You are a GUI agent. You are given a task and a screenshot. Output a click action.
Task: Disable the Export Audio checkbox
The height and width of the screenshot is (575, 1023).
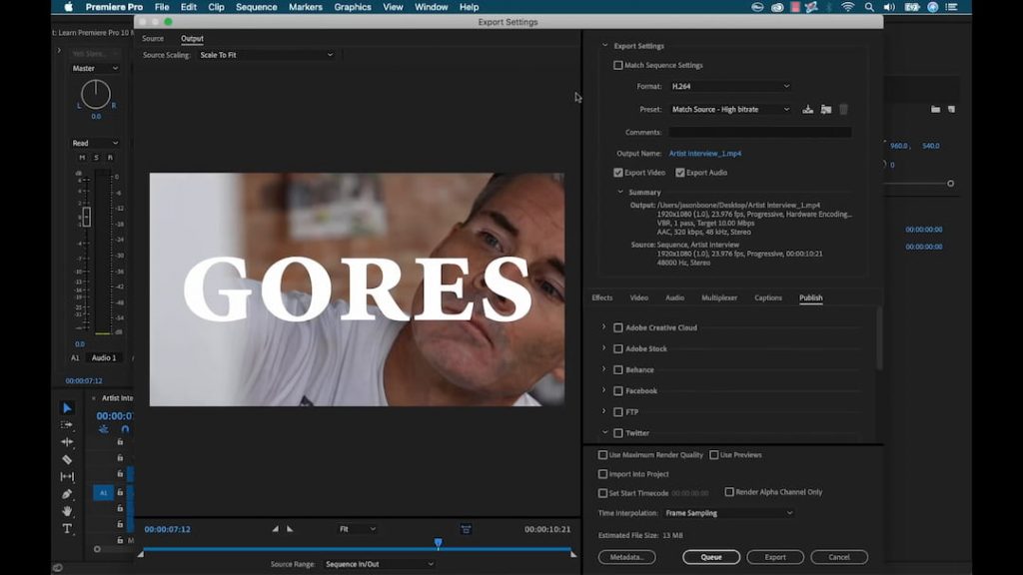coord(680,172)
